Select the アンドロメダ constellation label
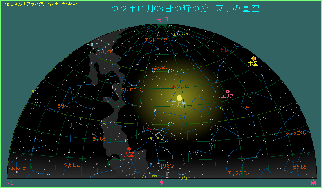Screen dimensions: 322x188 [x=156, y=40]
